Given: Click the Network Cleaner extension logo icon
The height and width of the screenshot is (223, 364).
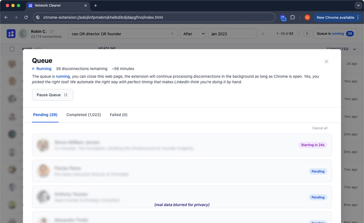Looking at the screenshot, I should pos(11,33).
